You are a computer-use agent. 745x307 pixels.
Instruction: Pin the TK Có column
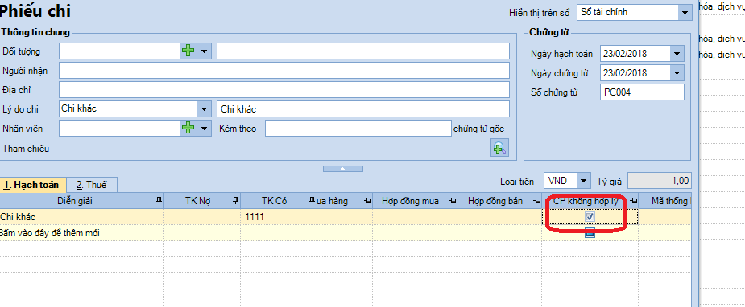pos(312,201)
